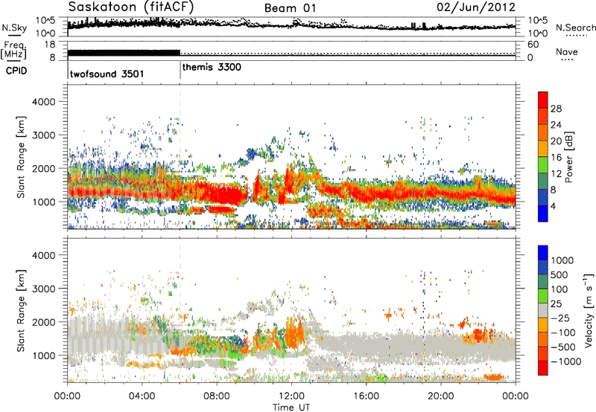
Task: Click the right '10^0' noise axis tick
Action: 538,33
